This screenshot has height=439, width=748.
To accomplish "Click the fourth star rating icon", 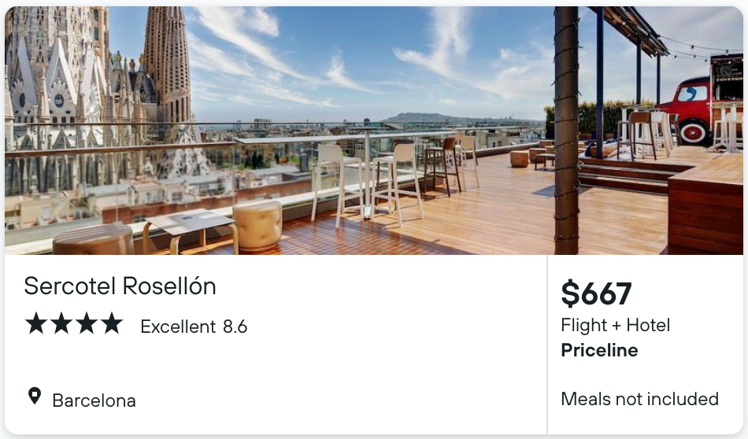I will point(112,323).
